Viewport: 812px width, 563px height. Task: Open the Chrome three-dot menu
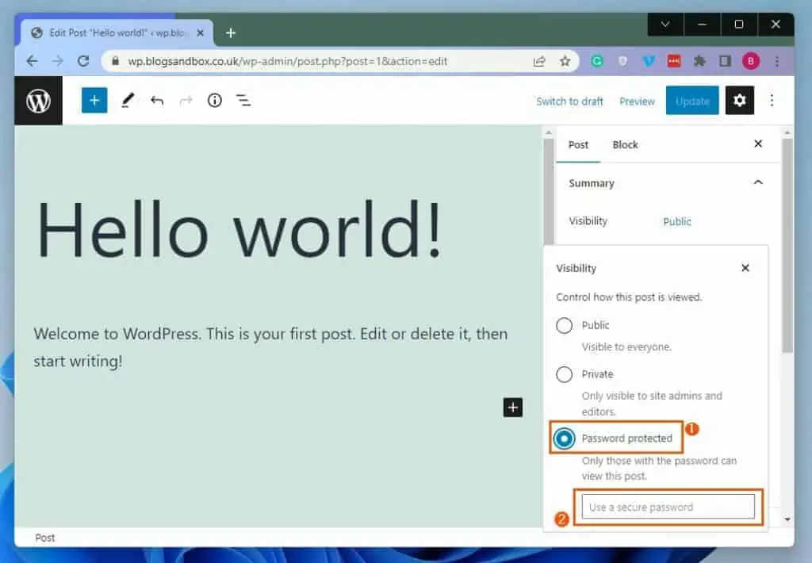777,61
